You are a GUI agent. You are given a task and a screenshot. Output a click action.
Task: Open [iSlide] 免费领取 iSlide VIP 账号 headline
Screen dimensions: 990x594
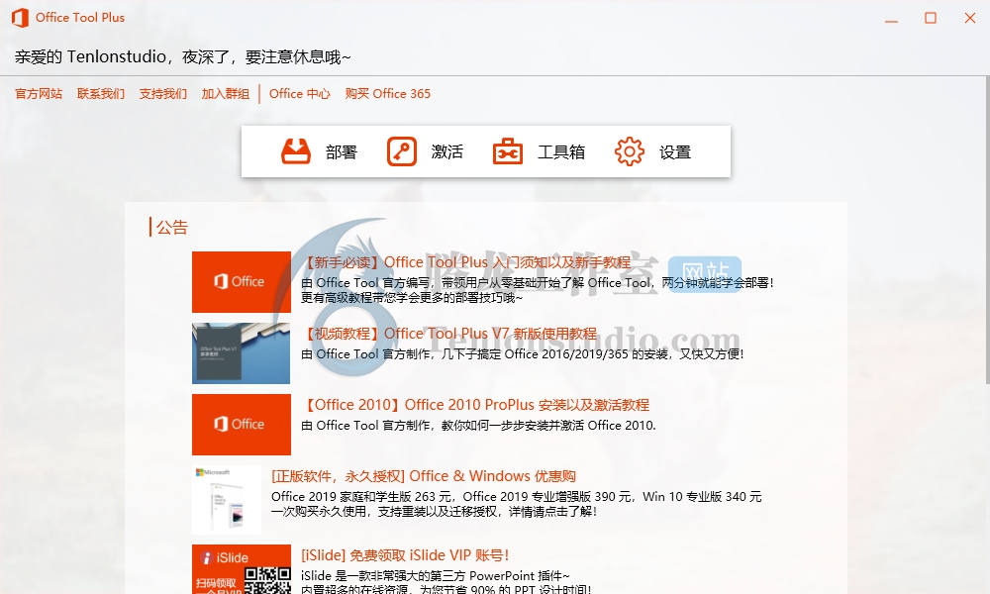click(x=405, y=555)
